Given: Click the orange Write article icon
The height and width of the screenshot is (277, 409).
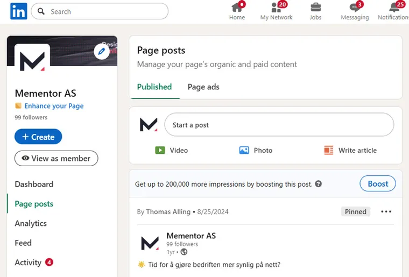Looking at the screenshot, I should [x=329, y=150].
